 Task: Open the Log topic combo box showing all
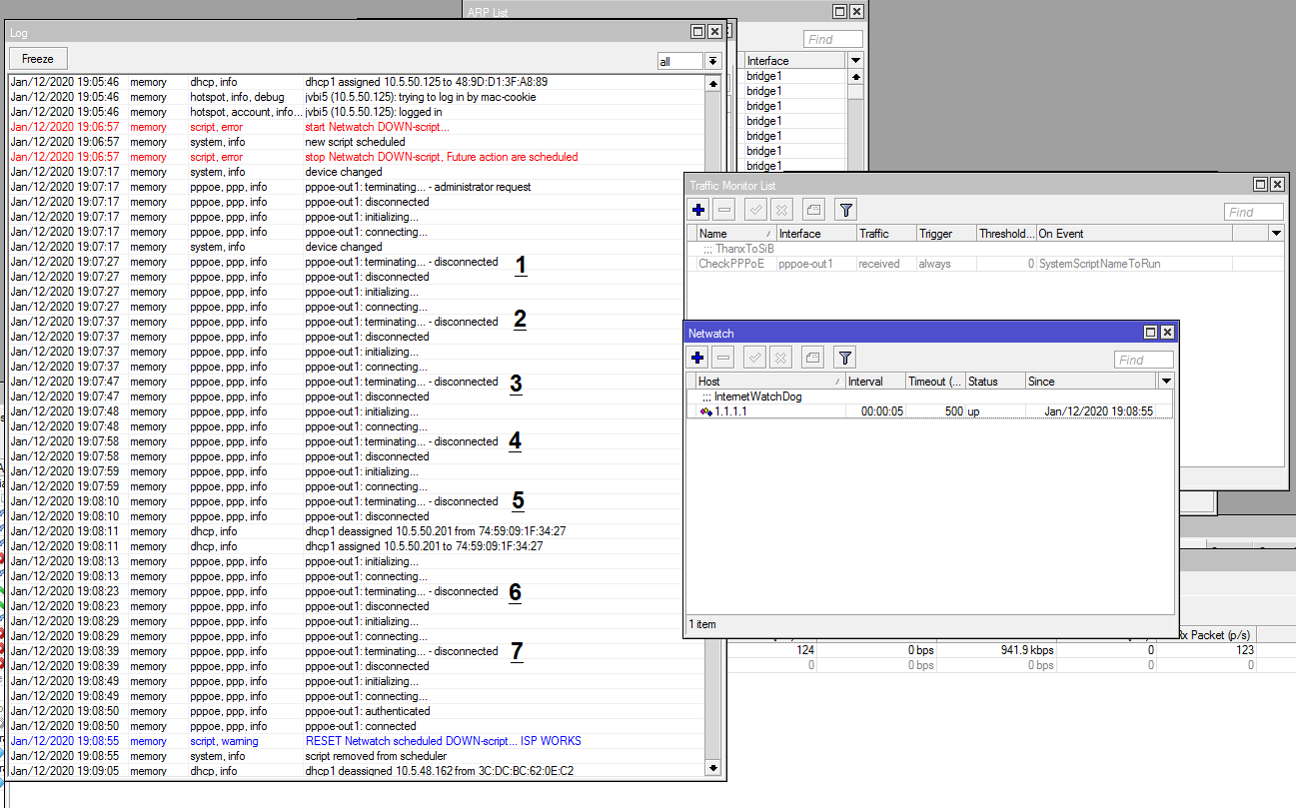tap(679, 61)
